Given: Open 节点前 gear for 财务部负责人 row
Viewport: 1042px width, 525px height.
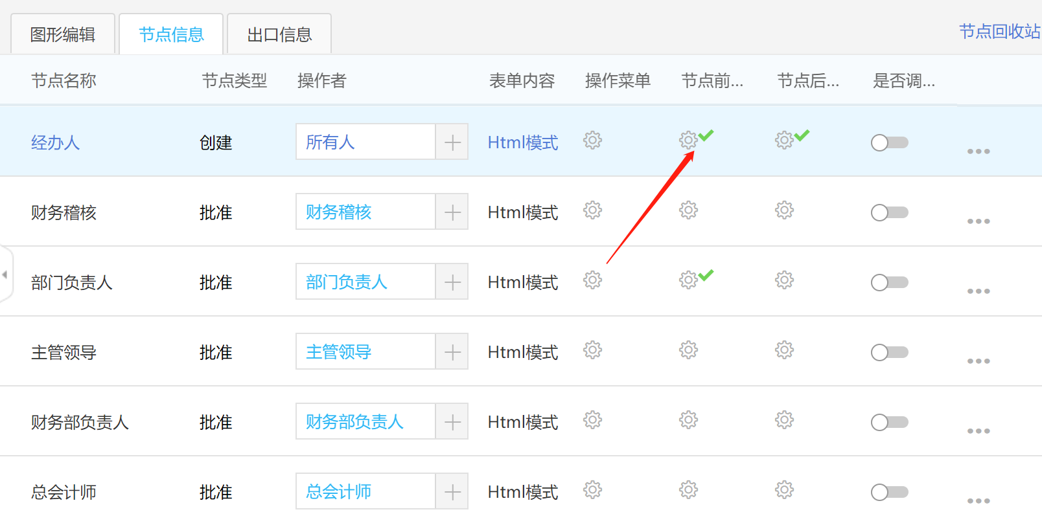Looking at the screenshot, I should (688, 420).
